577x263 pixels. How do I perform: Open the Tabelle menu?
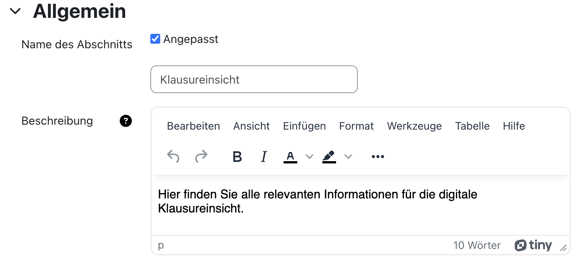(472, 126)
